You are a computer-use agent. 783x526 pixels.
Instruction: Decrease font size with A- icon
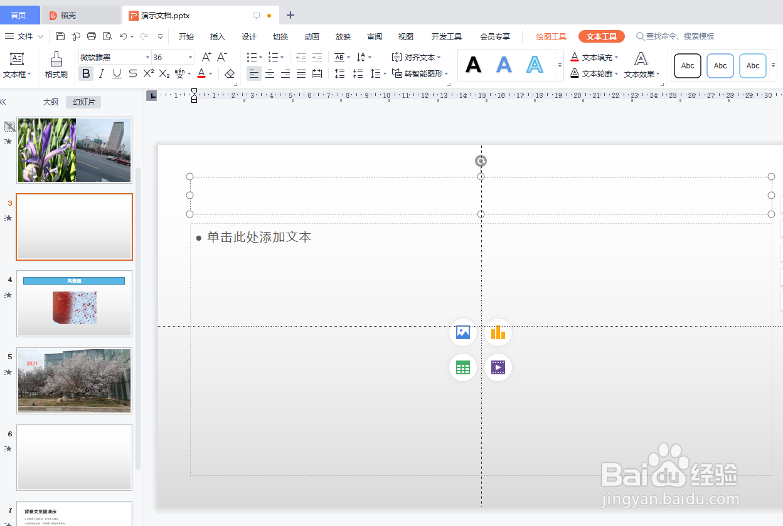[222, 57]
